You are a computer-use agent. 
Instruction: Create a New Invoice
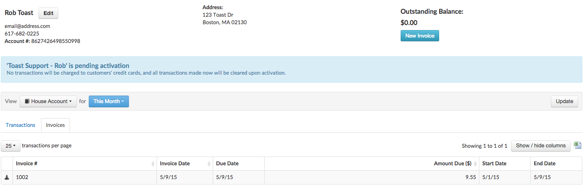(419, 36)
